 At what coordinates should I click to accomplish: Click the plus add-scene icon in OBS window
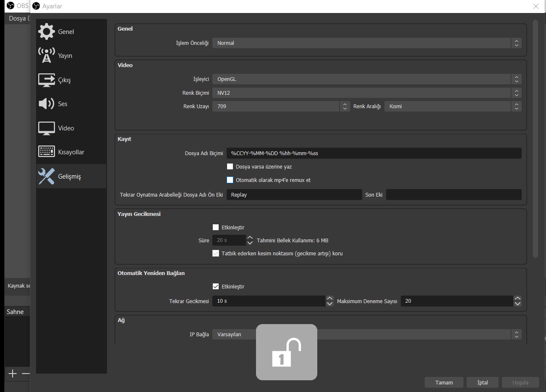[x=13, y=374]
